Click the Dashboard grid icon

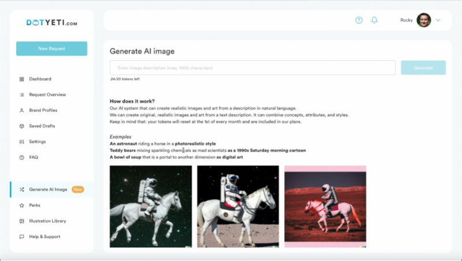point(22,79)
